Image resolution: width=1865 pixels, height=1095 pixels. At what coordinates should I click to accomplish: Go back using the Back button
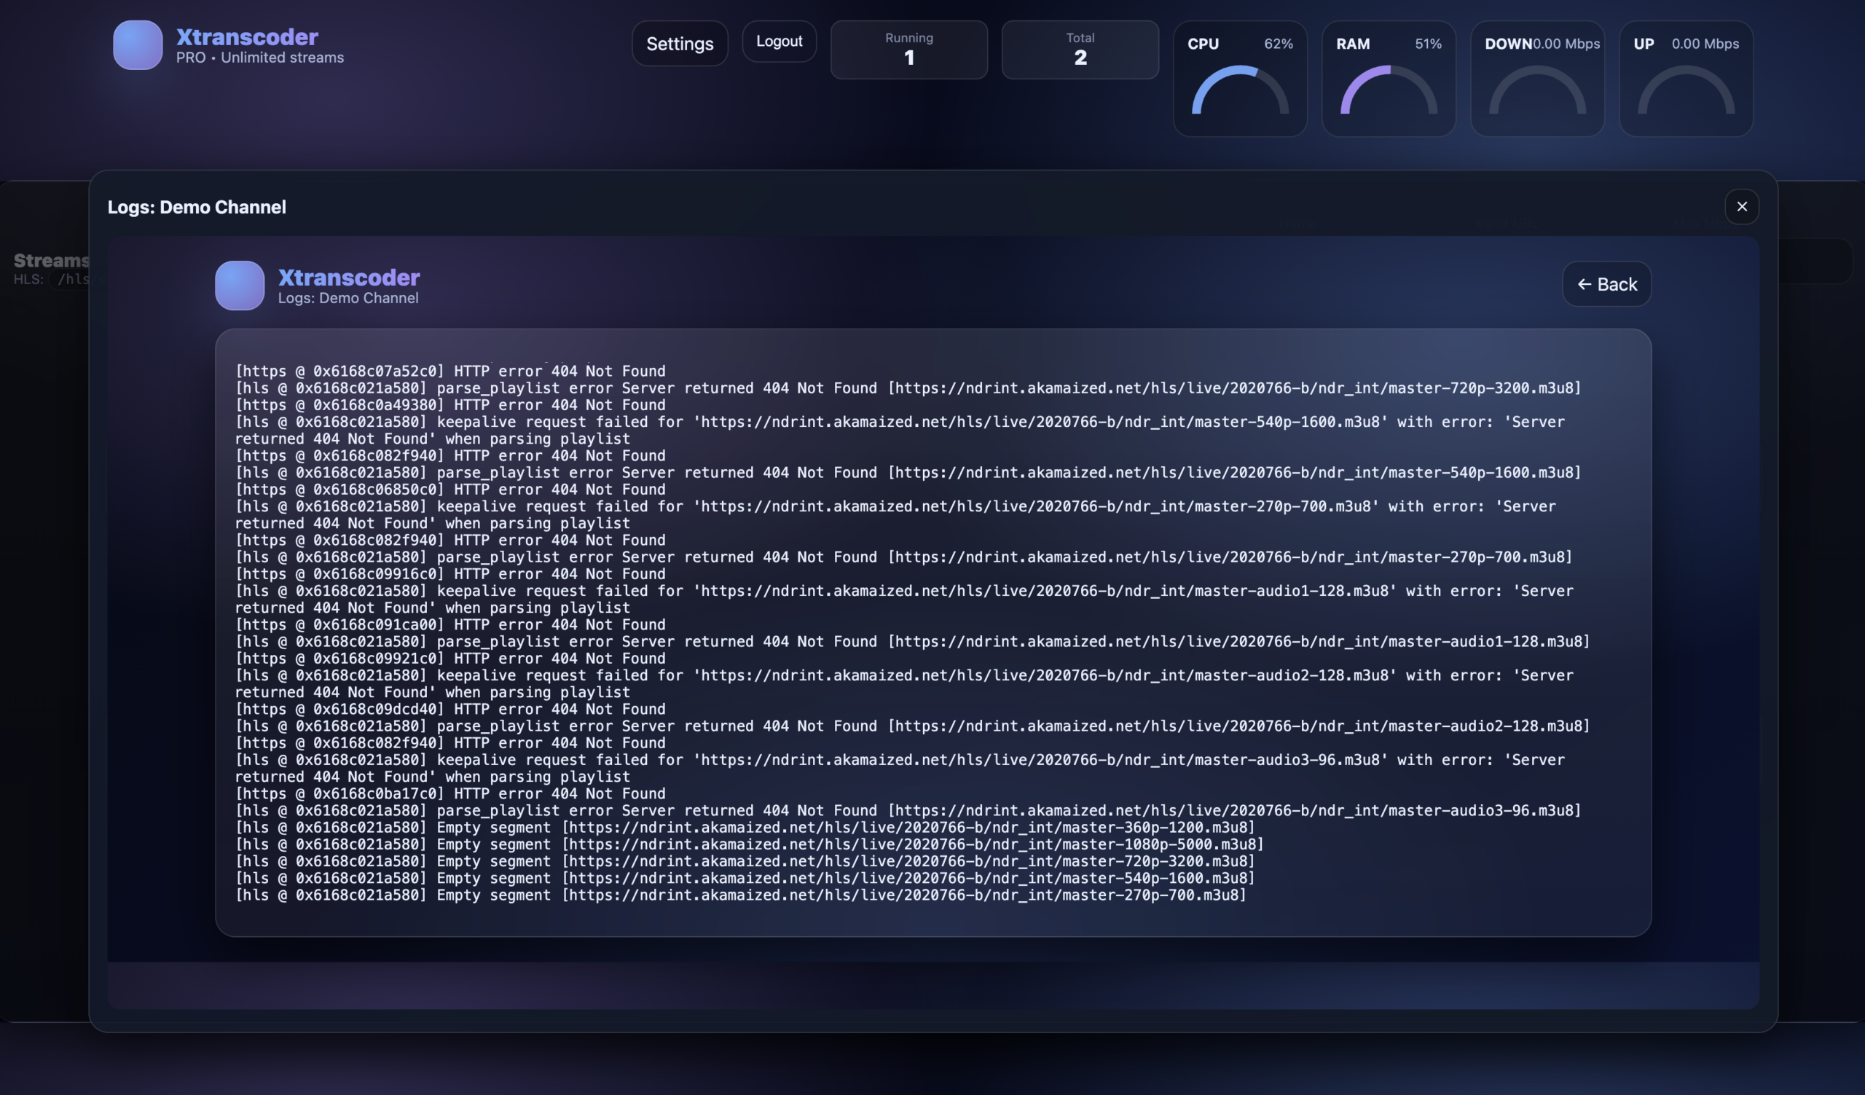click(x=1606, y=284)
